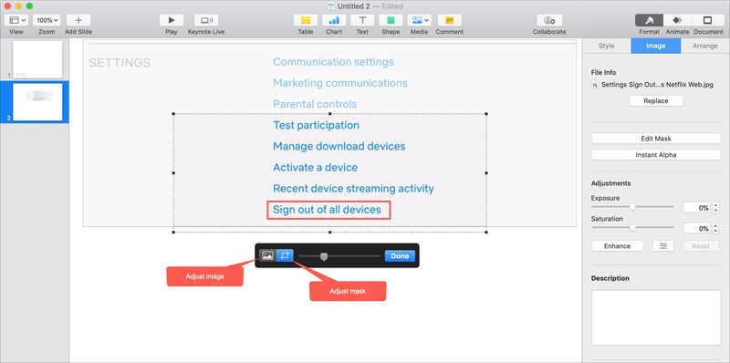Click the Exposure slider
The image size is (730, 363).
pos(632,207)
